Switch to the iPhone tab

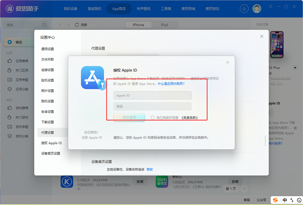(x=138, y=25)
